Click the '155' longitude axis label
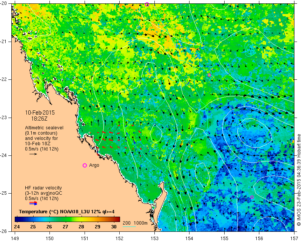The image size is (302, 242). pos(224,239)
